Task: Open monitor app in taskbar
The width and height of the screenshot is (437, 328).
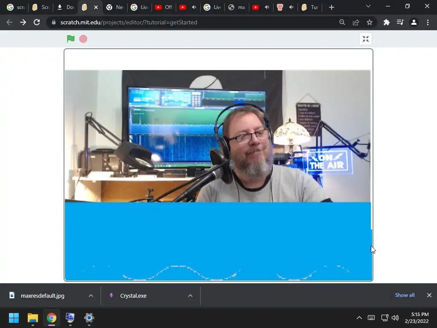Action: tap(70, 318)
